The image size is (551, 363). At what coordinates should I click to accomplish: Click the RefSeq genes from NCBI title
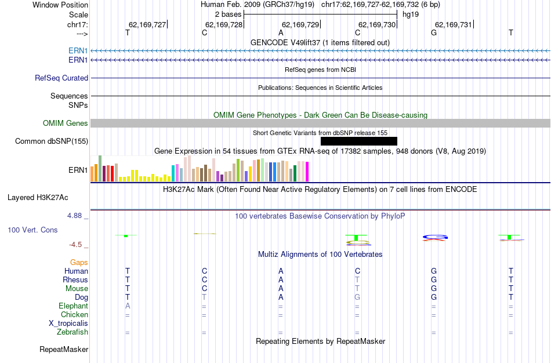(x=321, y=70)
